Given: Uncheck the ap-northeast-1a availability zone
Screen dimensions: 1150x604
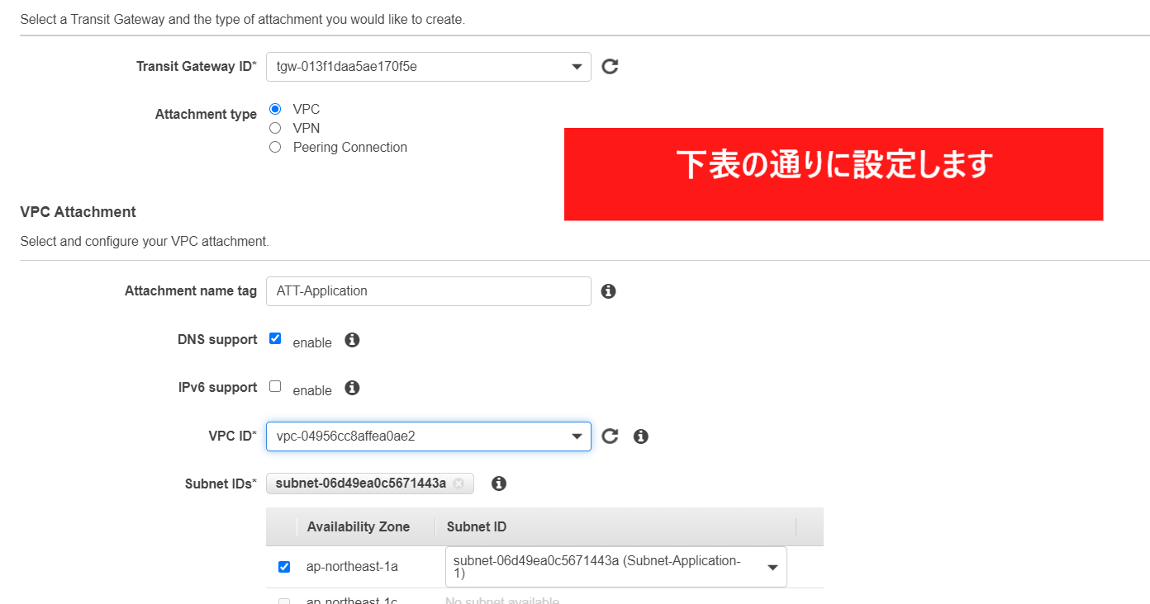Looking at the screenshot, I should pyautogui.click(x=284, y=567).
